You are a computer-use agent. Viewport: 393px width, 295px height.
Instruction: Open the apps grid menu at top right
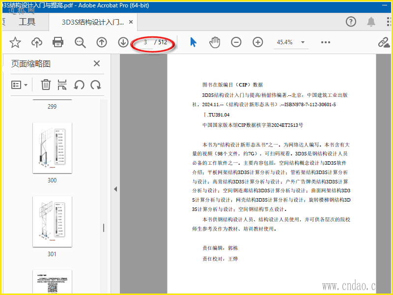tap(389, 22)
